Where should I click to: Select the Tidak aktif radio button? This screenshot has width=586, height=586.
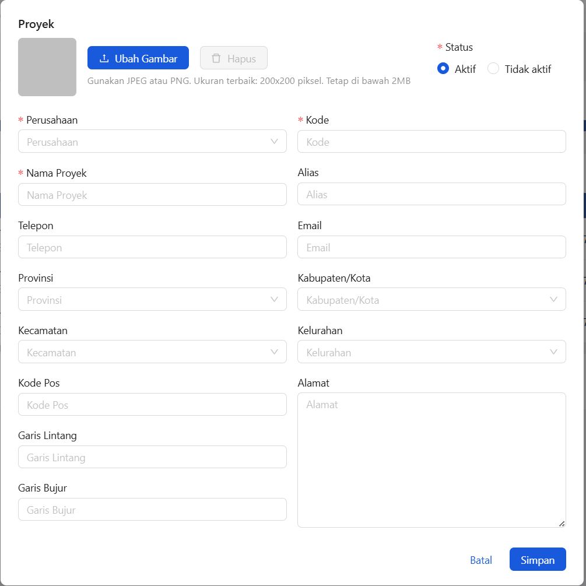coord(493,69)
